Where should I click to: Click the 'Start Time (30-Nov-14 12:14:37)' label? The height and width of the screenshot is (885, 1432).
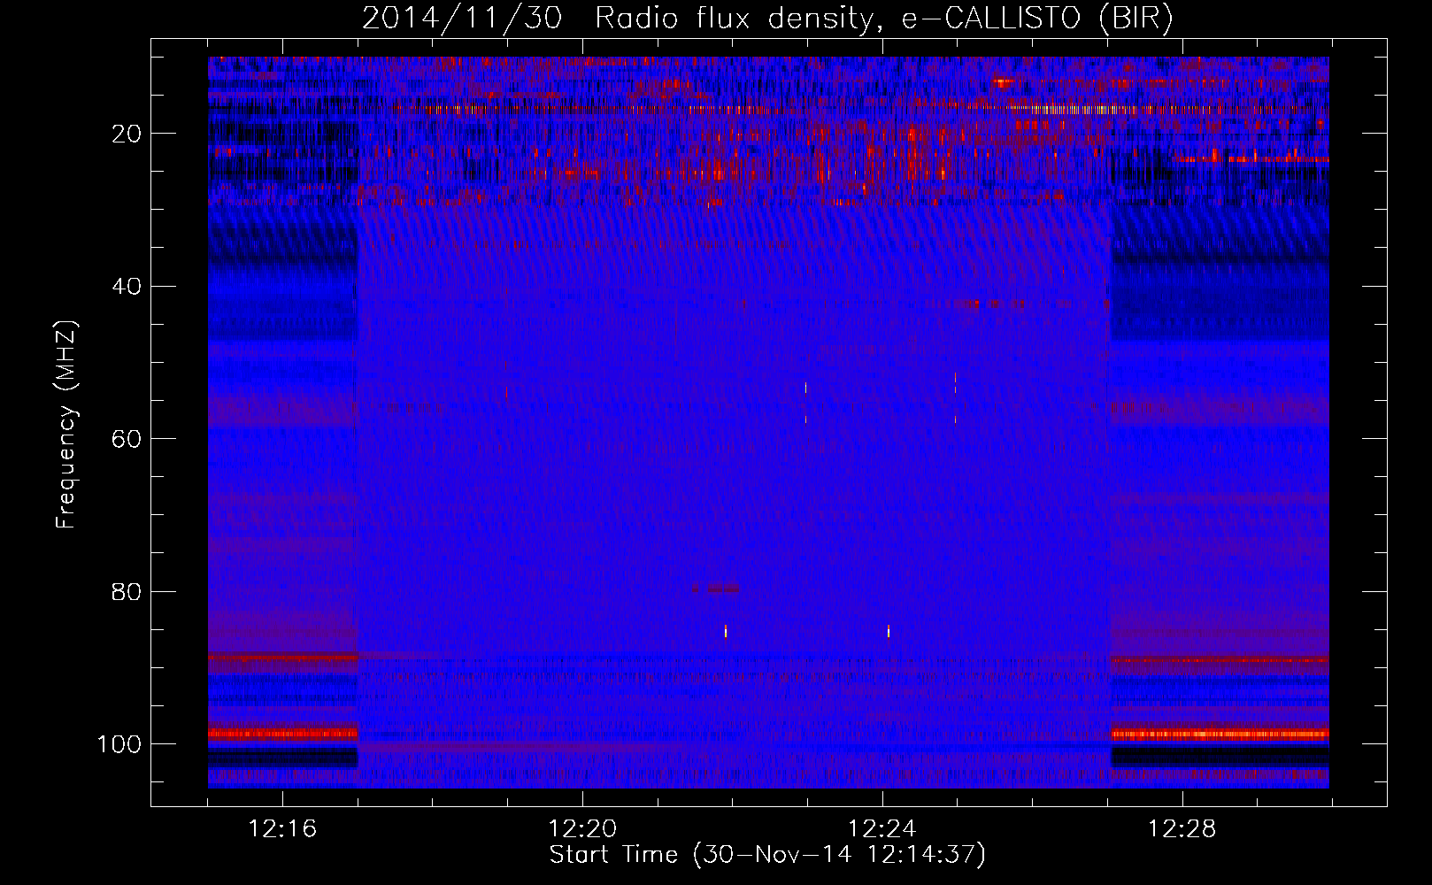[x=767, y=855]
